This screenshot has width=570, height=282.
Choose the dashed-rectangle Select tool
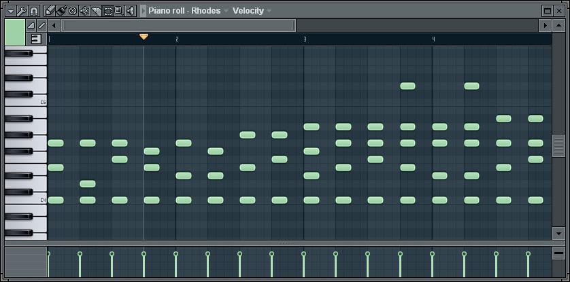click(107, 11)
